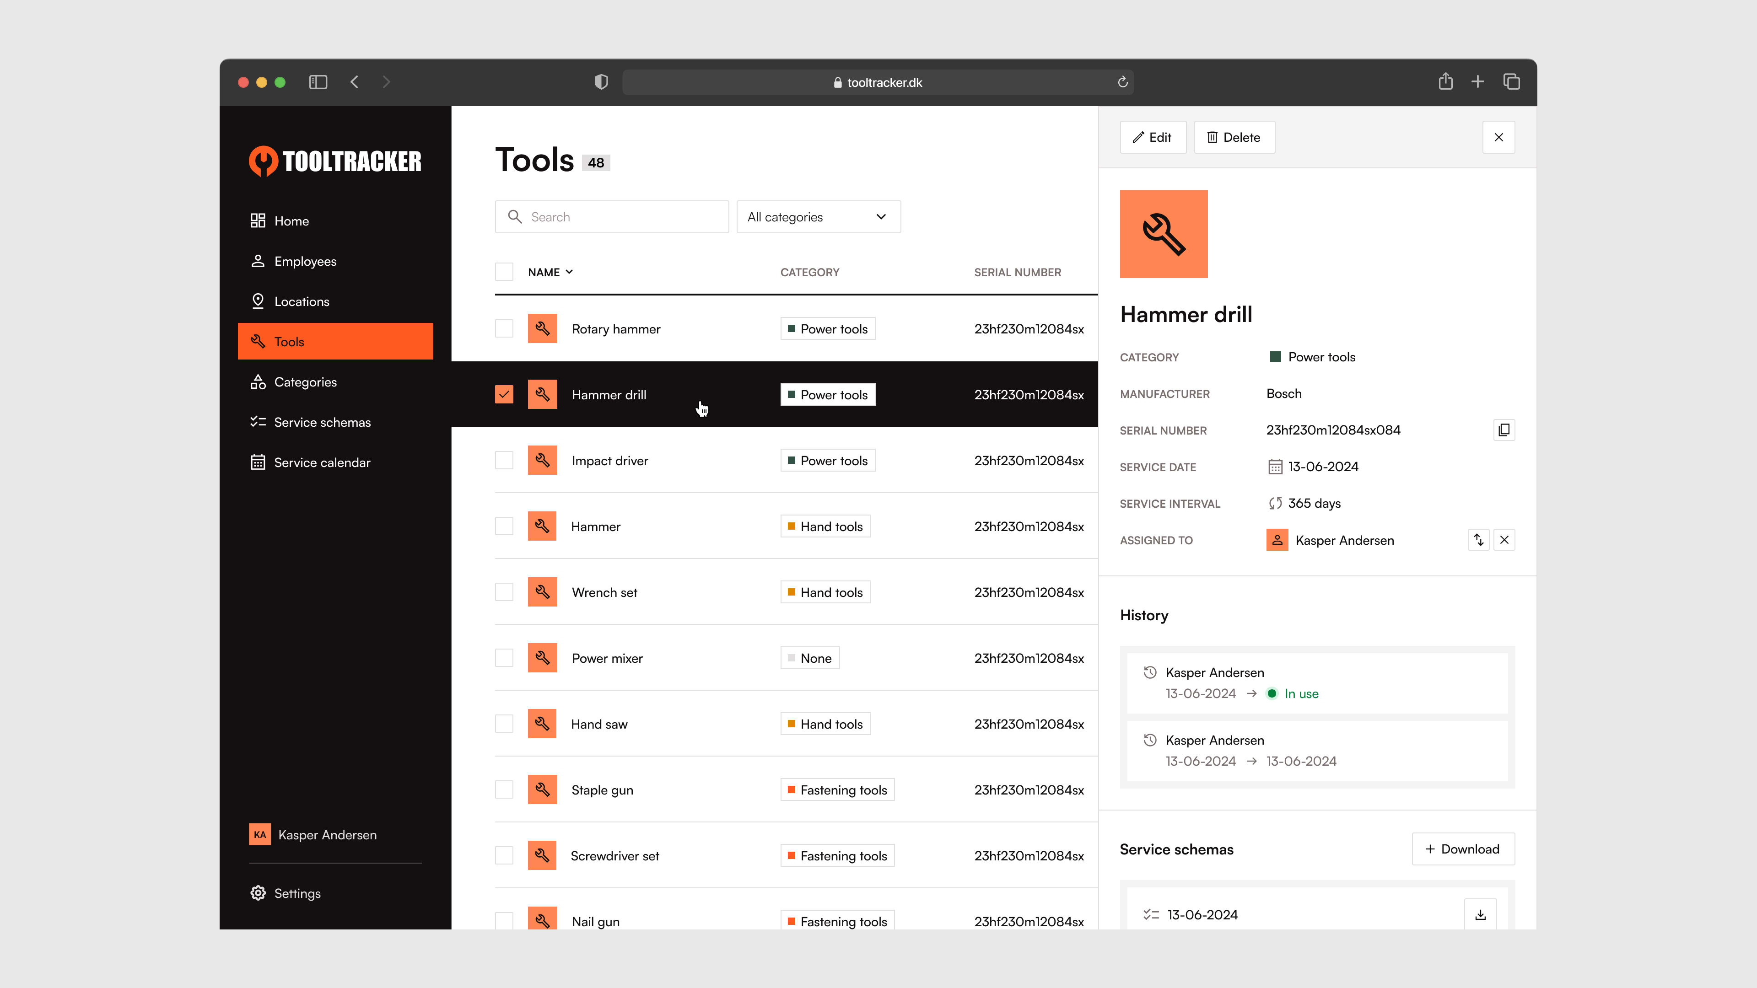The width and height of the screenshot is (1757, 988).
Task: Close the Hammer drill details panel
Action: point(1498,137)
